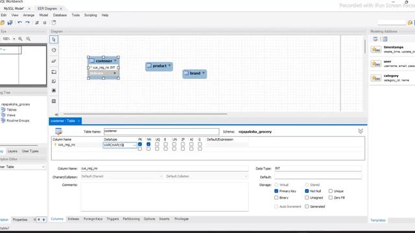Select Tables in the catalog tree

[x=12, y=109]
